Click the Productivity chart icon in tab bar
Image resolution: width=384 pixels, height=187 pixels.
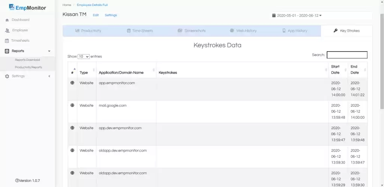click(x=77, y=31)
